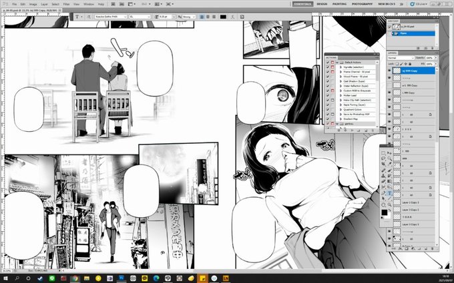
Task: Create new layer in Layers panel
Action: point(426,248)
